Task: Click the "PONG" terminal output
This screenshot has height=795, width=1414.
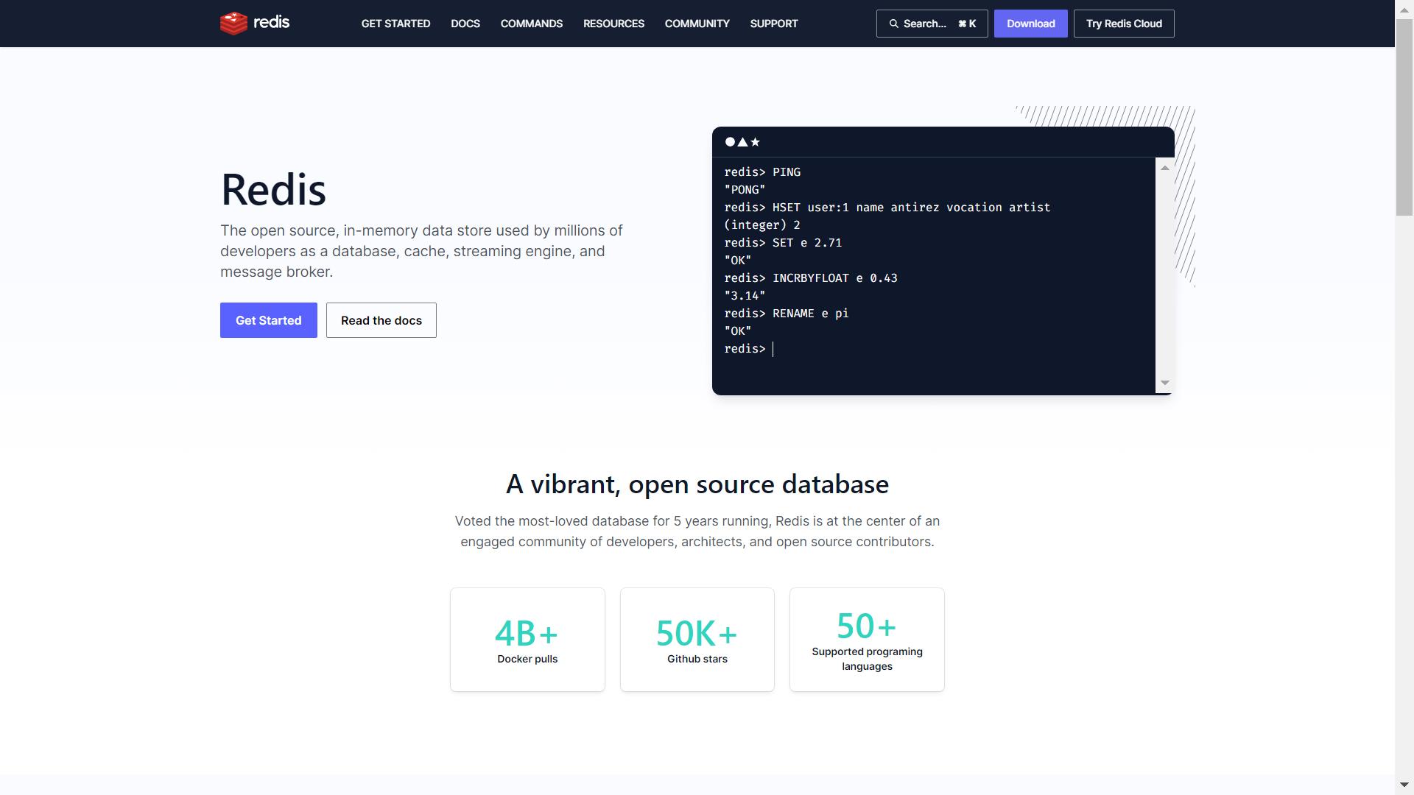Action: (745, 190)
